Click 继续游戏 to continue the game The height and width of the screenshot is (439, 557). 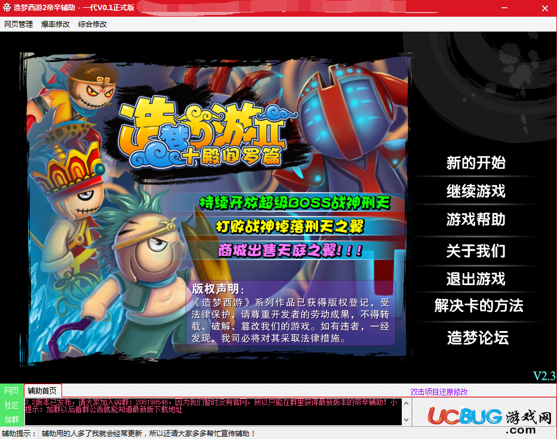[476, 191]
